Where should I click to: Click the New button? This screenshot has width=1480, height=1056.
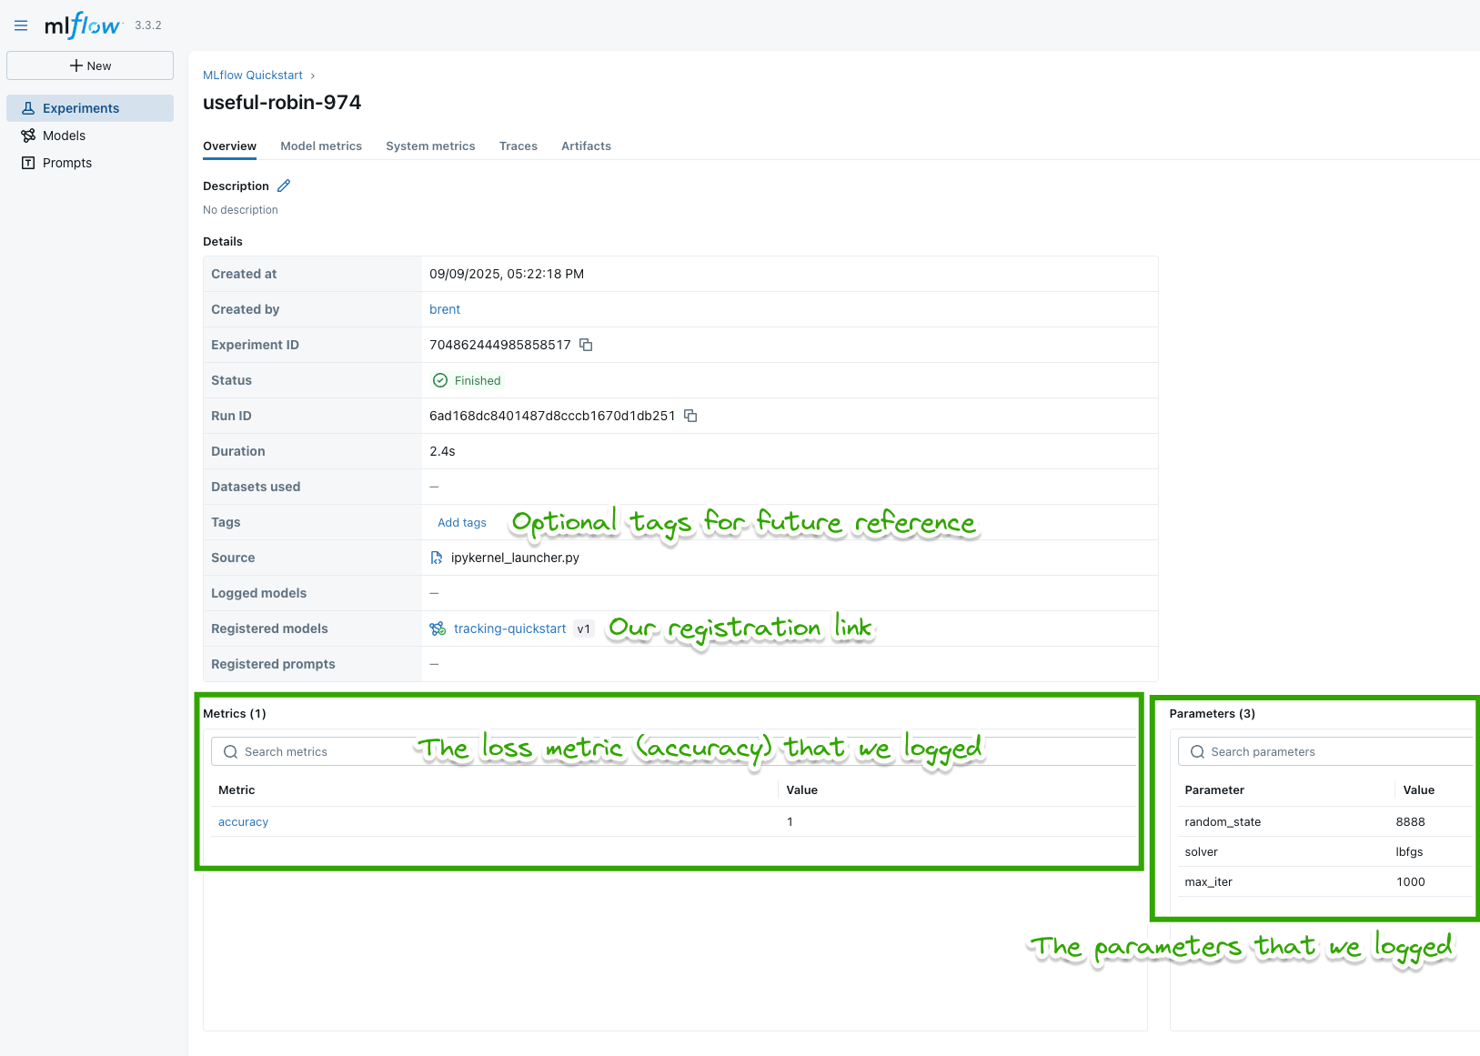[90, 65]
